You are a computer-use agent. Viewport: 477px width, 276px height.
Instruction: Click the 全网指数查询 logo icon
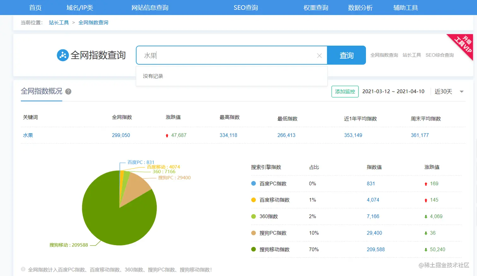tap(63, 55)
